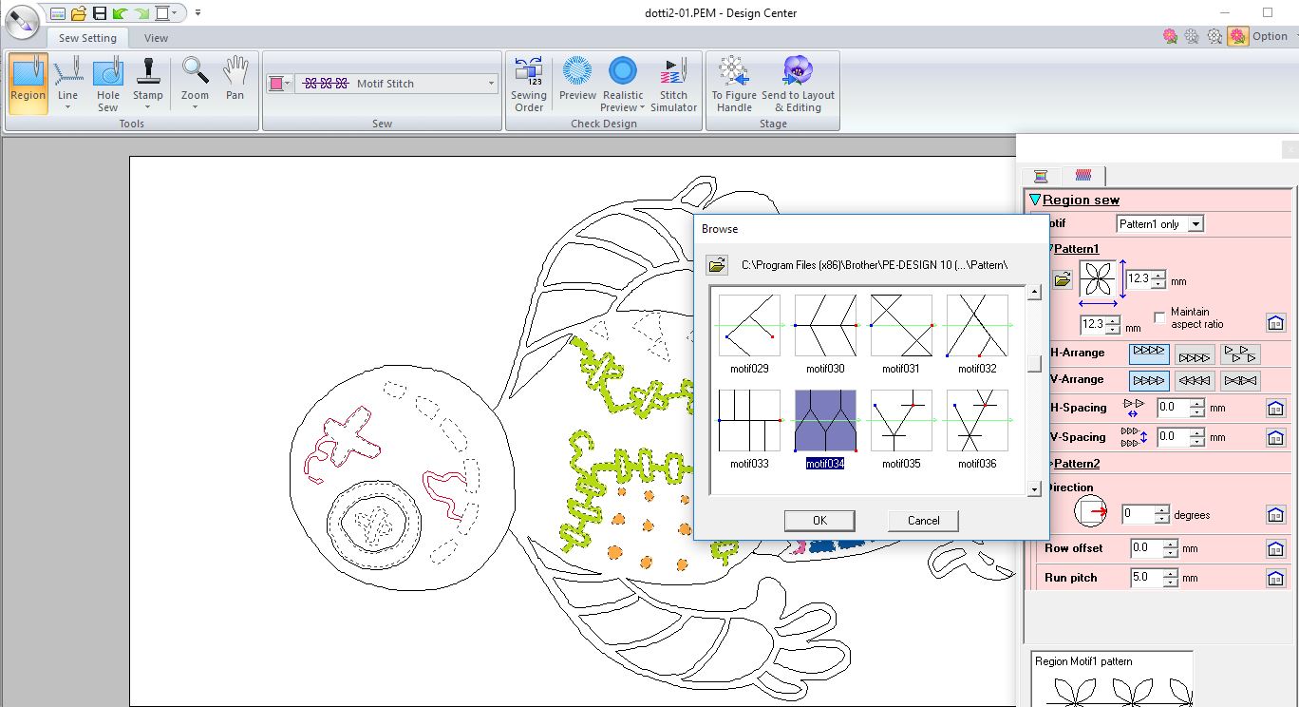
Task: Select third H-Arrange staggered option
Action: pyautogui.click(x=1240, y=354)
